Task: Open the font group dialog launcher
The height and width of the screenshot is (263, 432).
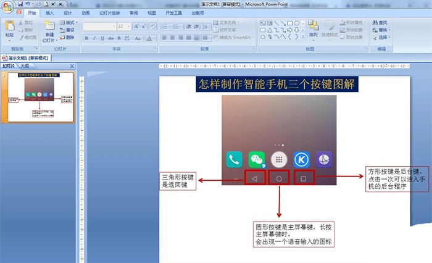Action: coord(155,48)
